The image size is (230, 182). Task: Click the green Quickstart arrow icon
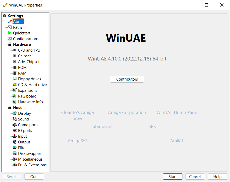(x=10, y=33)
